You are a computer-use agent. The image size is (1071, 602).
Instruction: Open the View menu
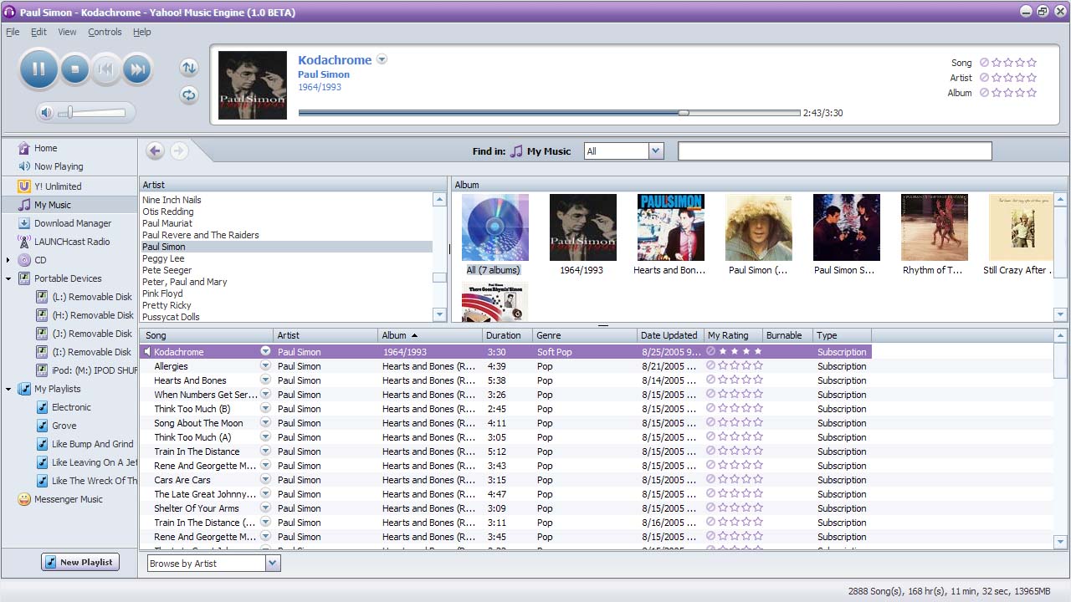[67, 32]
